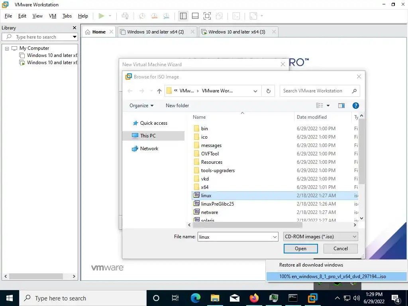Toggle the thumbnail bar view icon
Image resolution: width=408 pixels, height=306 pixels.
[x=195, y=16]
